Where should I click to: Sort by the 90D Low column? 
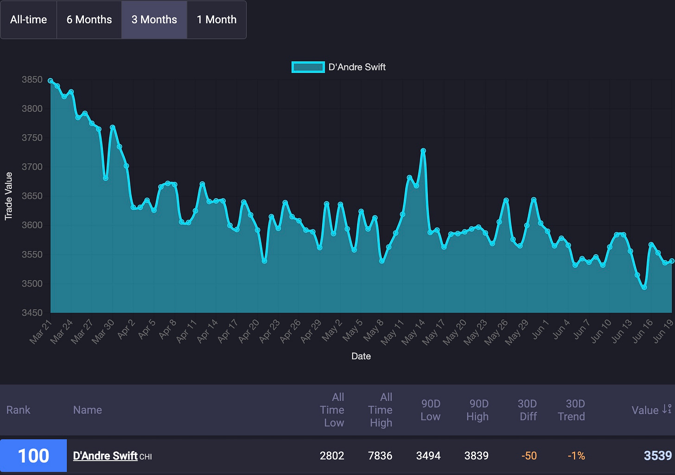[x=430, y=410]
